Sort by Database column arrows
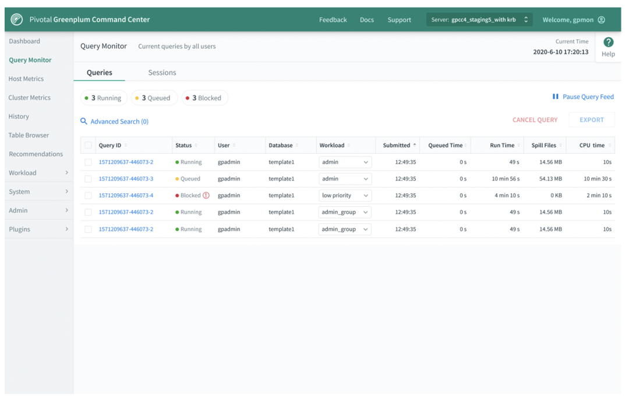This screenshot has height=406, width=629. (297, 145)
